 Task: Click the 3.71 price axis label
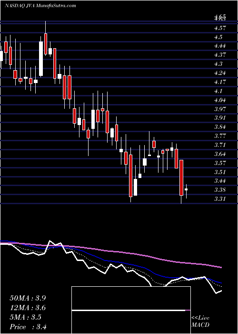(220, 145)
